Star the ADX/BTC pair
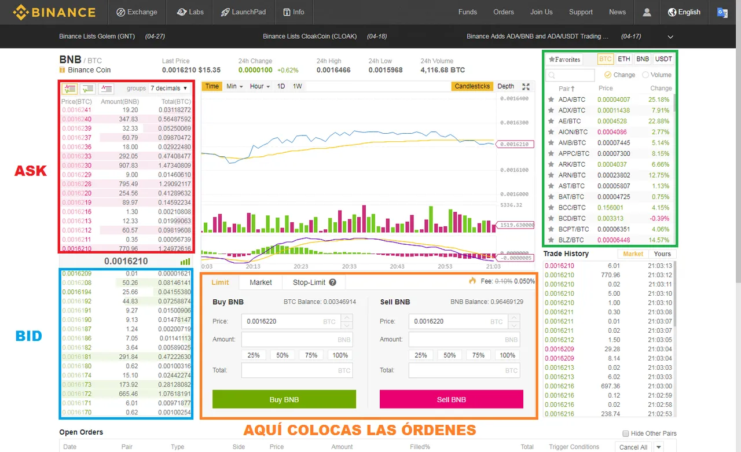 point(551,111)
